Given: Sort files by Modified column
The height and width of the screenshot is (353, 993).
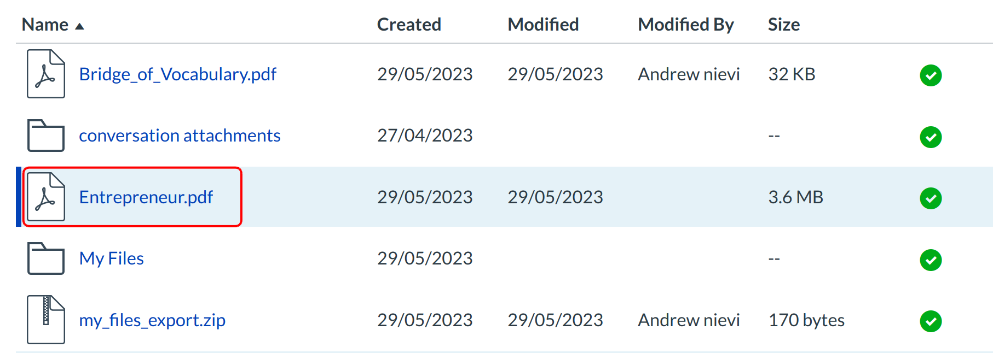Looking at the screenshot, I should (543, 25).
